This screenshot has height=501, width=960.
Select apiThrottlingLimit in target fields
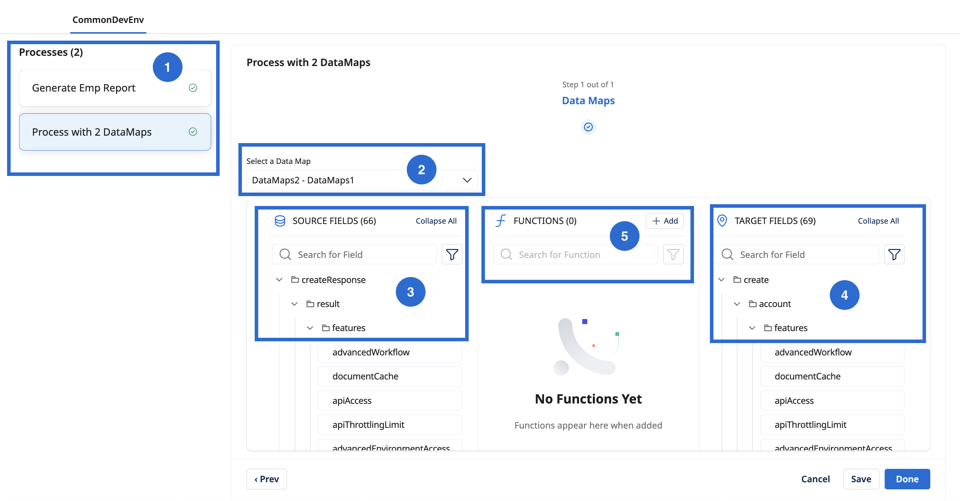pos(832,425)
